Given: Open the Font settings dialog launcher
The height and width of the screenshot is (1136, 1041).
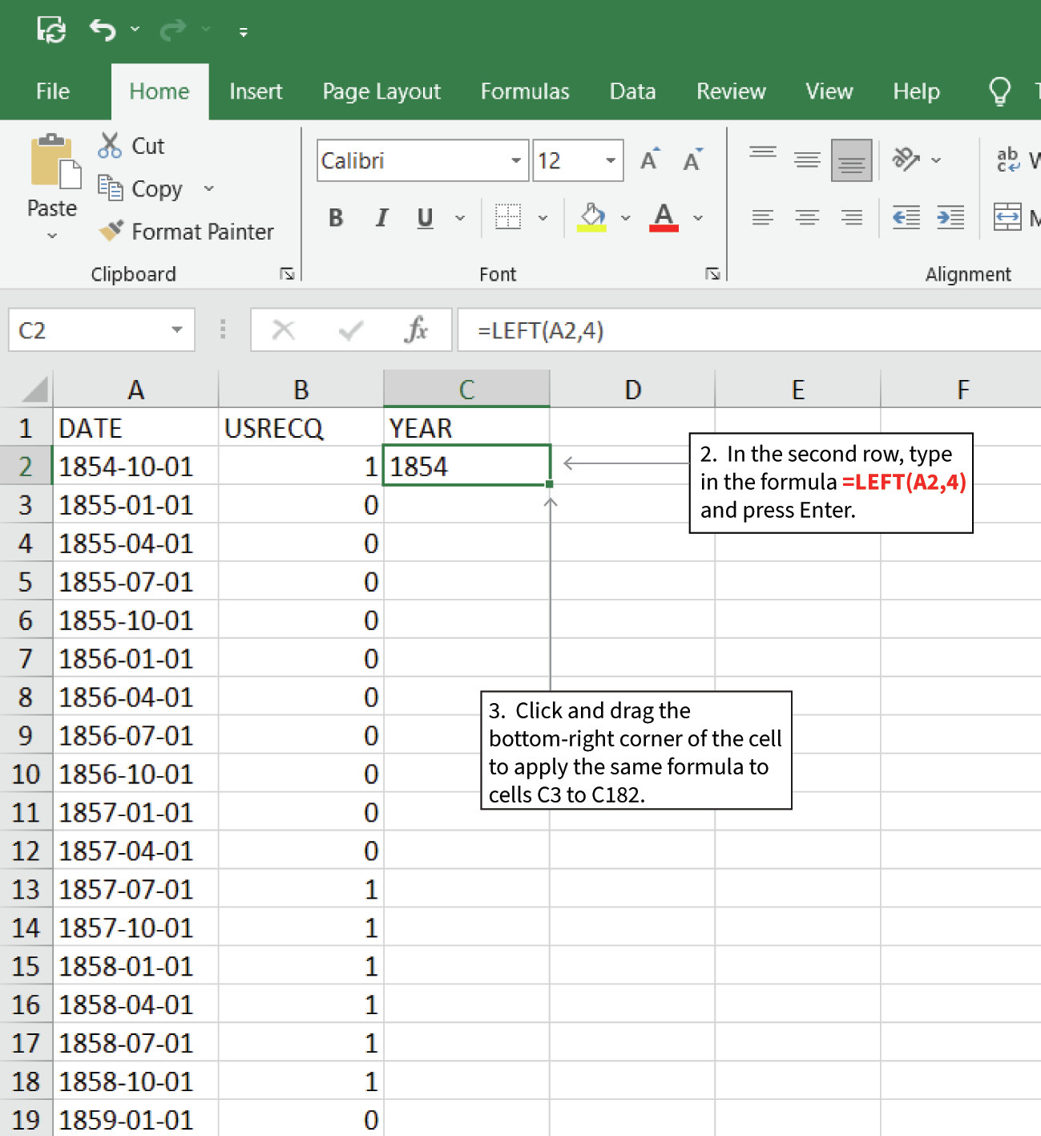Looking at the screenshot, I should (712, 274).
